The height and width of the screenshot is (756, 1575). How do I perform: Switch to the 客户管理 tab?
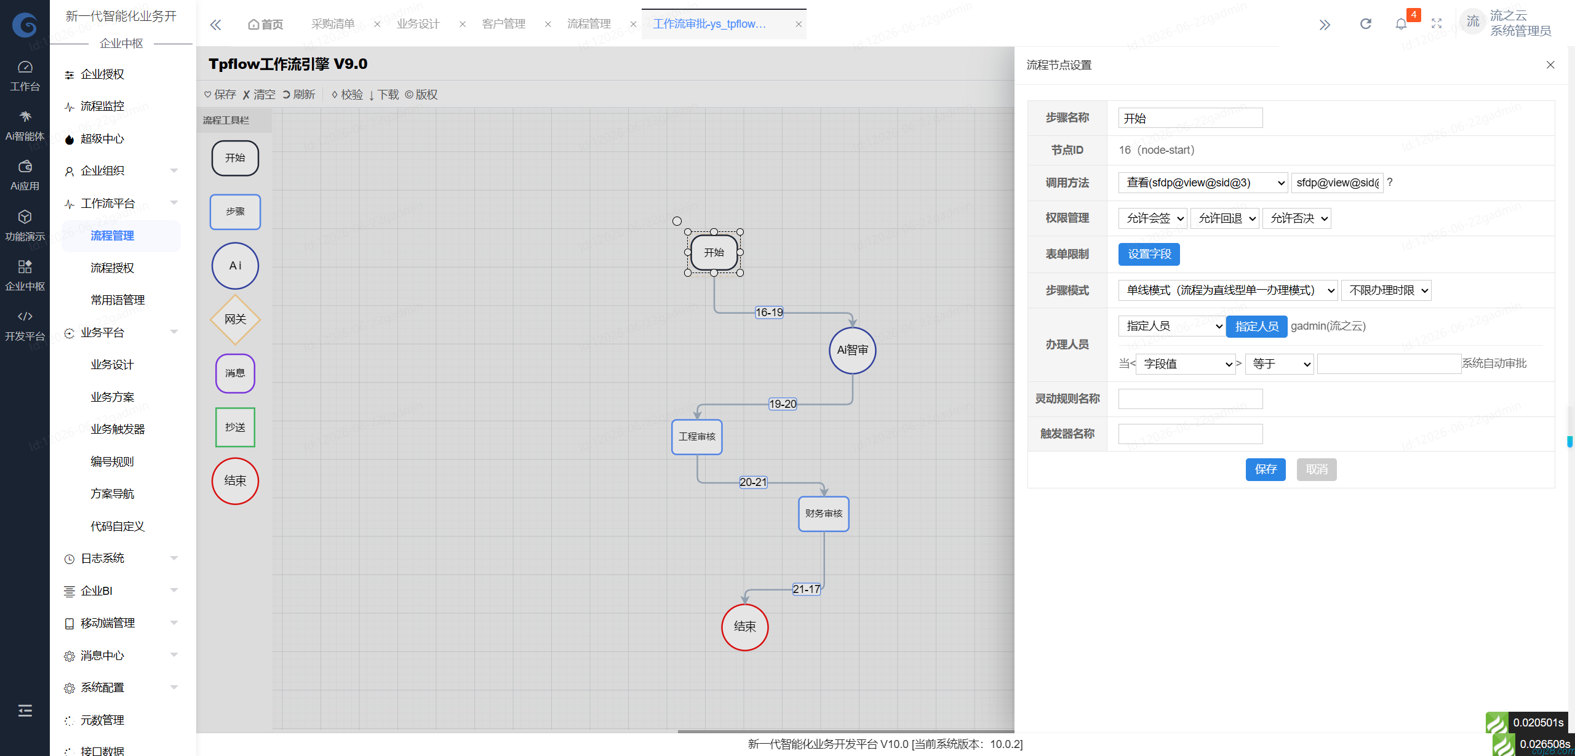coord(504,24)
